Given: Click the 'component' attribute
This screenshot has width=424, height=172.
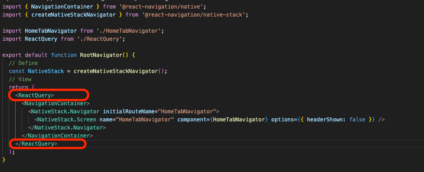Looking at the screenshot, I should click(x=192, y=119).
